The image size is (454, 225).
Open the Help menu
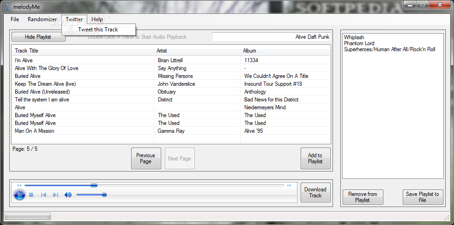click(97, 19)
